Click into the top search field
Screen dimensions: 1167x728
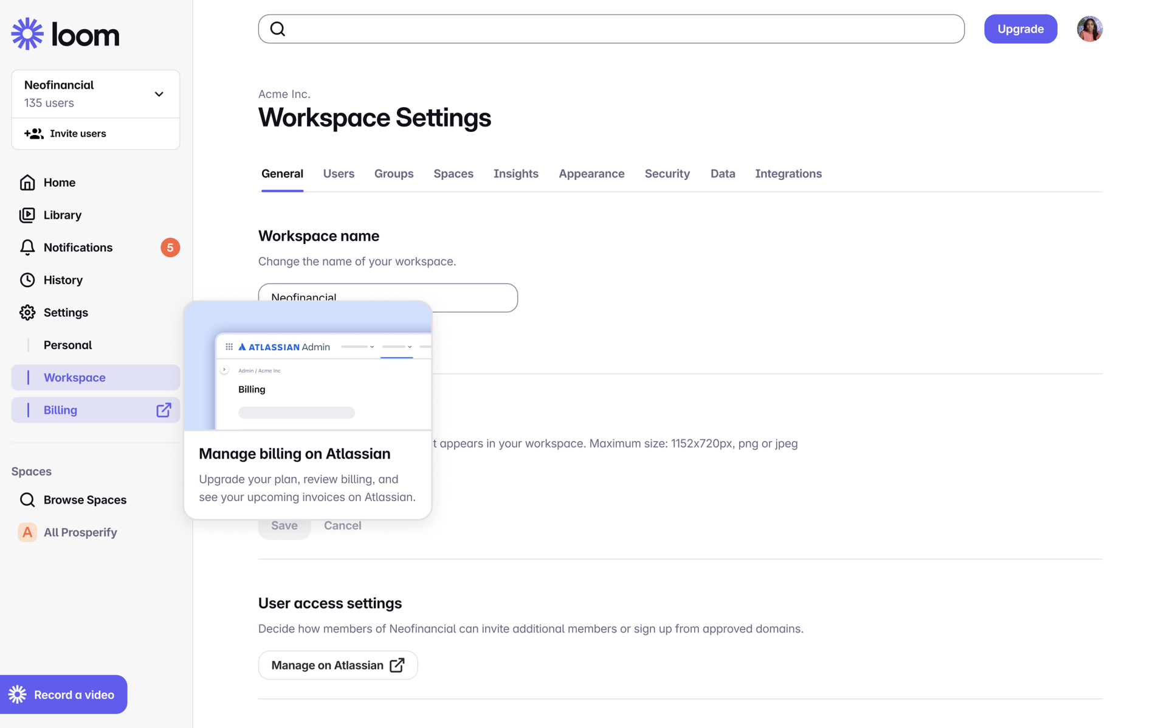(x=611, y=29)
